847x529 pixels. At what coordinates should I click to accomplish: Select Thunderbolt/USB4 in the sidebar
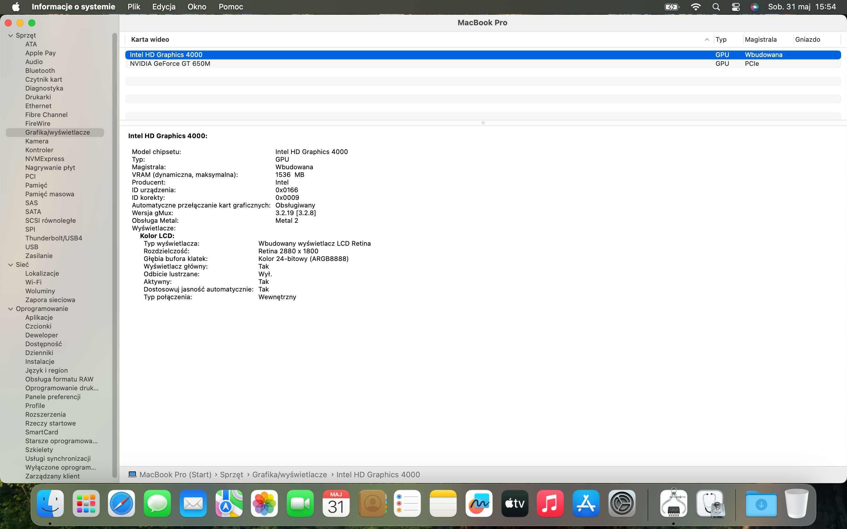[54, 238]
